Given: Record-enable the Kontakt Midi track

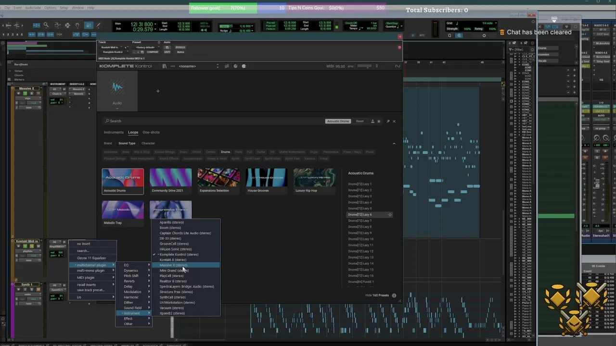Looking at the screenshot, I should (x=18, y=246).
